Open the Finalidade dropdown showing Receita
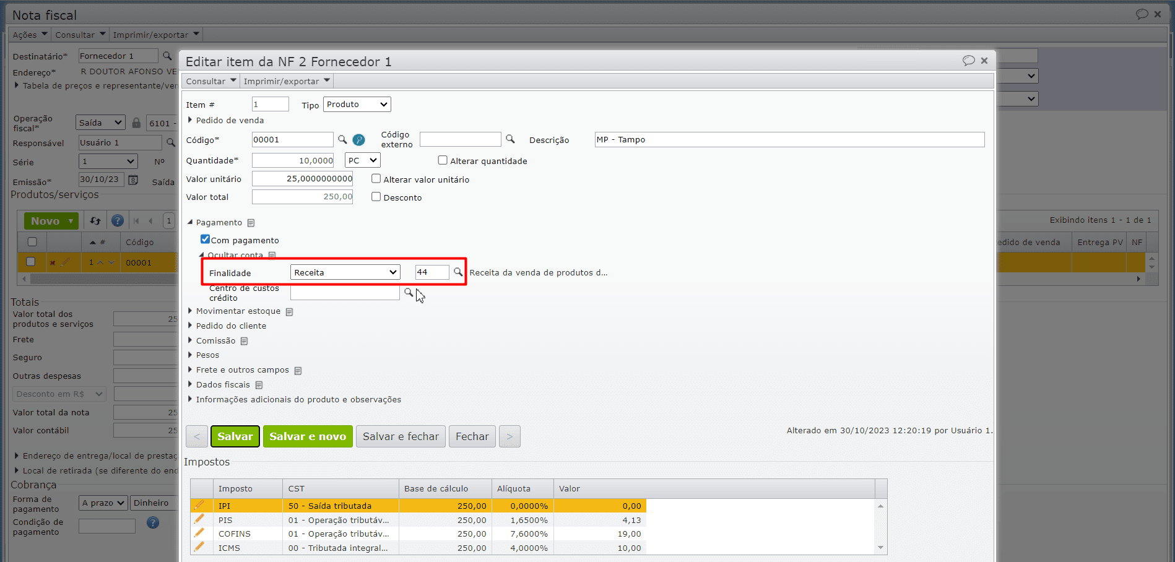1175x562 pixels. (345, 272)
